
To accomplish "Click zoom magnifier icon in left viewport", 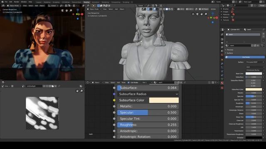I will [71, 10].
